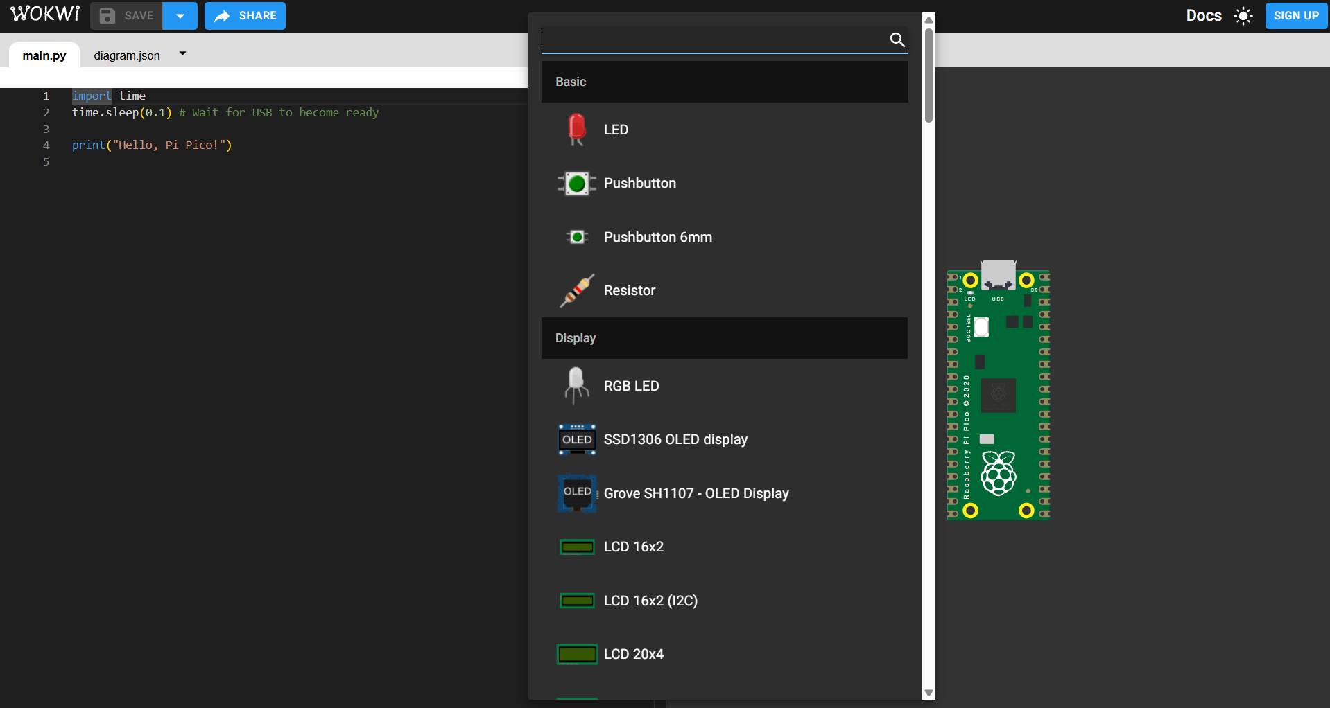Open the diagram.json tab

point(126,55)
